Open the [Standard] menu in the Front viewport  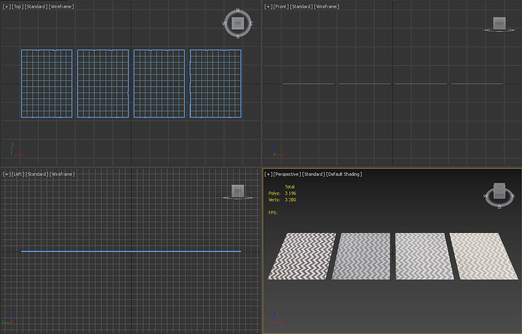[301, 6]
